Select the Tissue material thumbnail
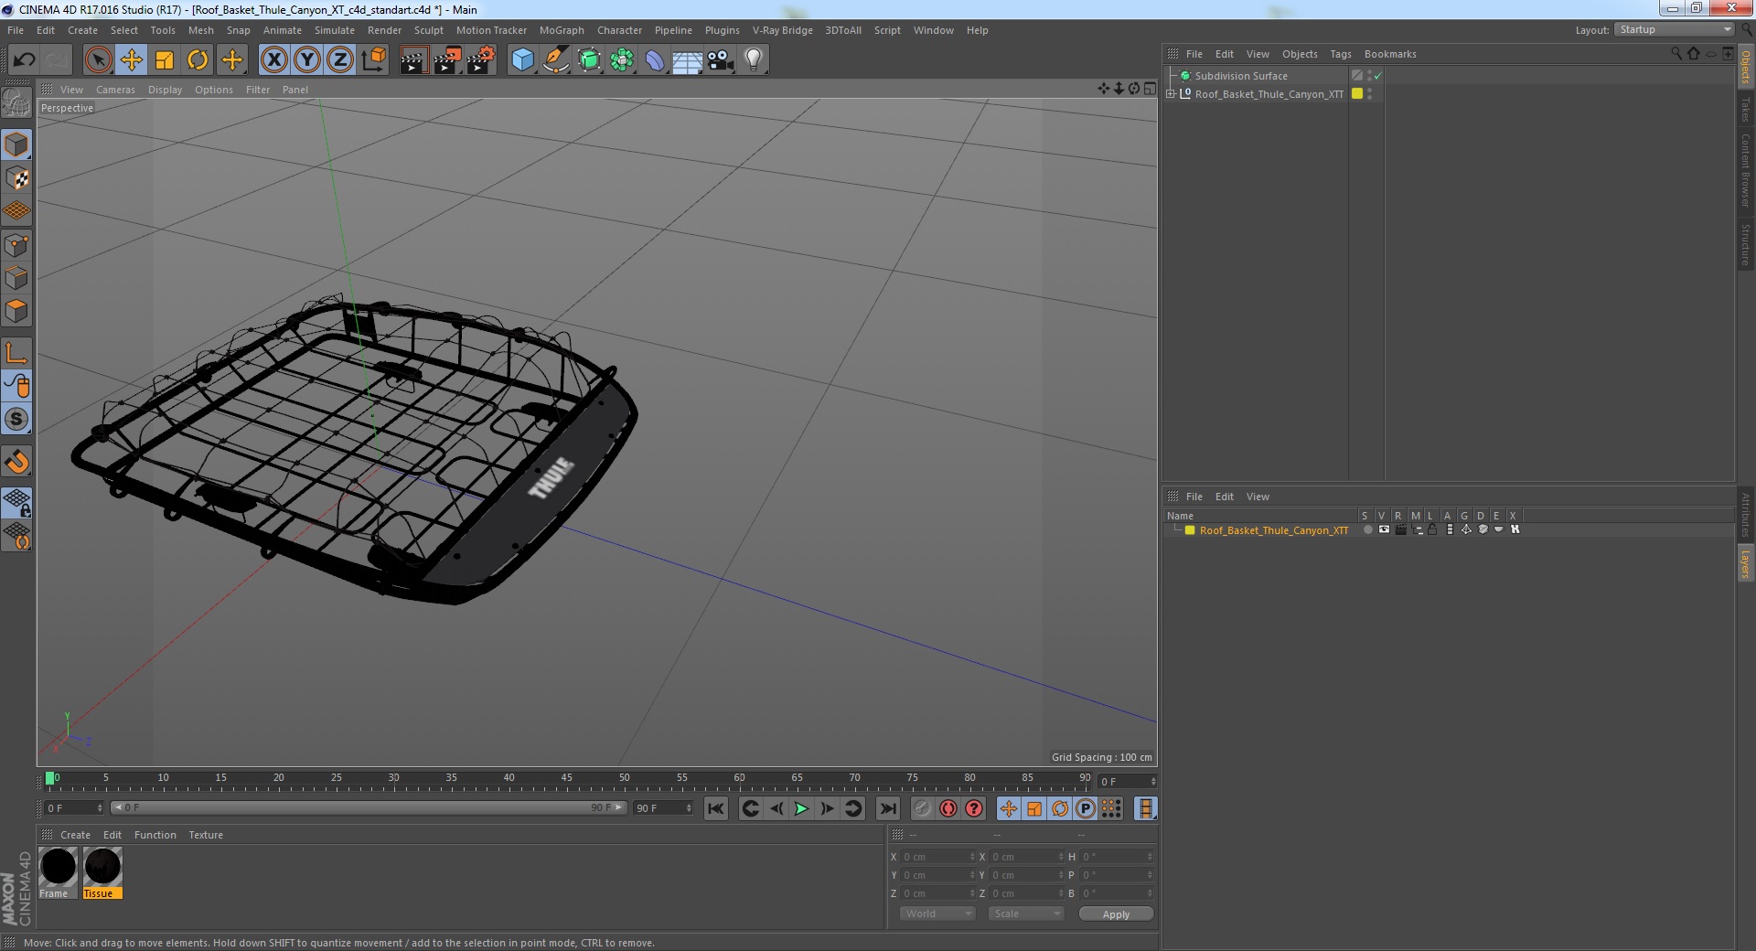The width and height of the screenshot is (1756, 951). coord(102,872)
